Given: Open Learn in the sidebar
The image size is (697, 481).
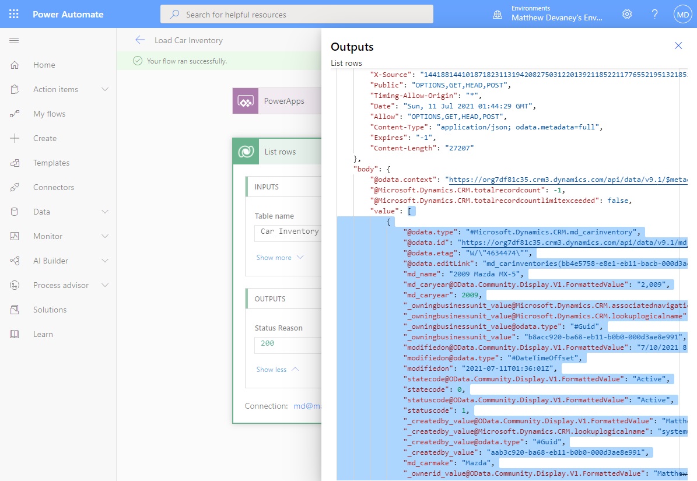Looking at the screenshot, I should click(42, 334).
